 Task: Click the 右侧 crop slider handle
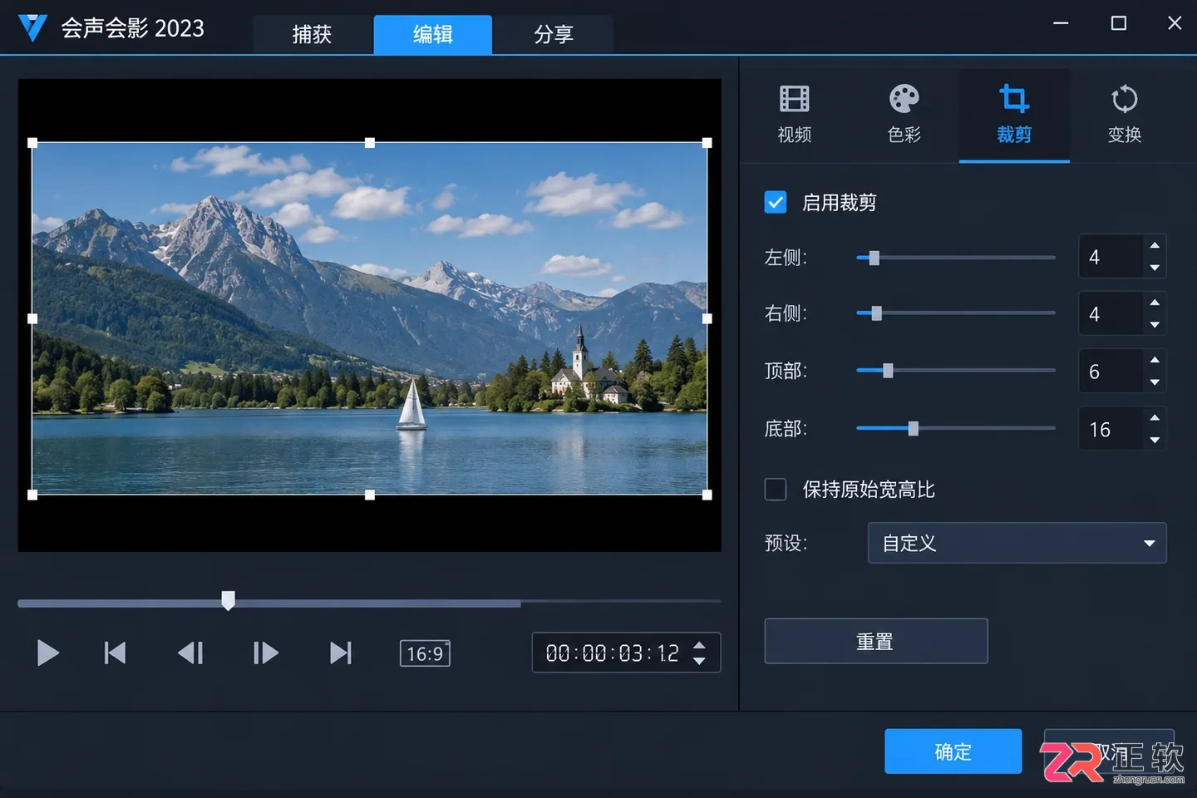pos(876,313)
